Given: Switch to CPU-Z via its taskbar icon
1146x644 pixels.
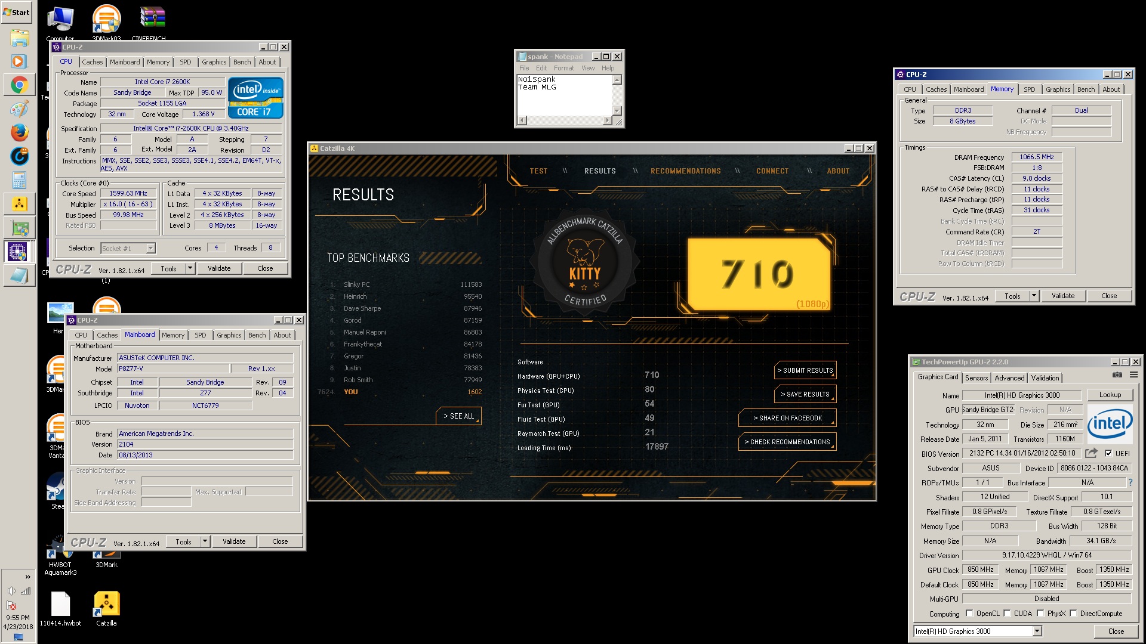Looking at the screenshot, I should 17,252.
